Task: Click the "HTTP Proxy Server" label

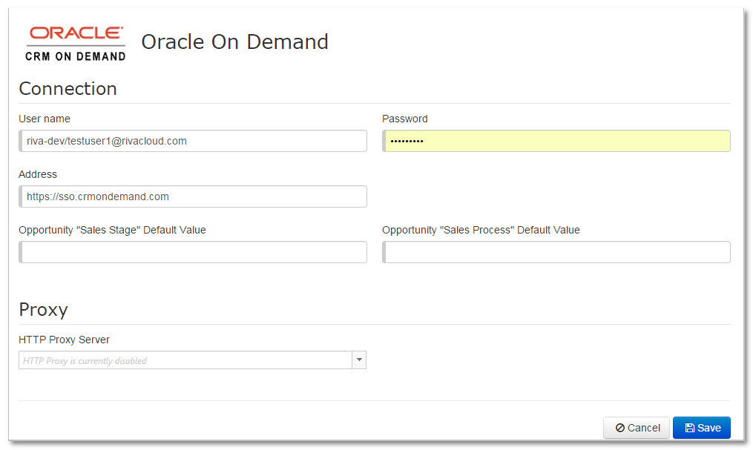Action: (x=64, y=340)
